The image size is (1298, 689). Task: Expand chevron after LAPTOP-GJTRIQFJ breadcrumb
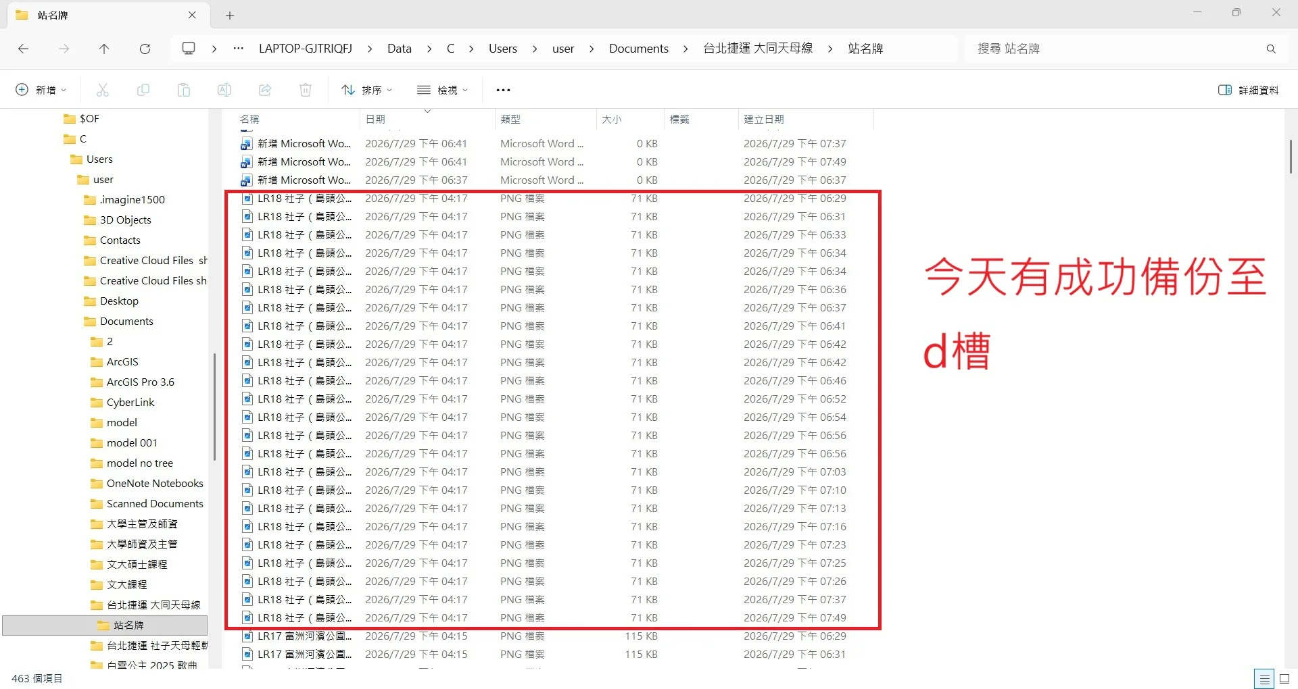pyautogui.click(x=370, y=49)
